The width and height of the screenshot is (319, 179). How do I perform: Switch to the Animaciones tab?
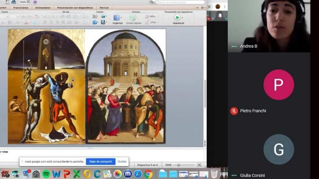[43, 8]
